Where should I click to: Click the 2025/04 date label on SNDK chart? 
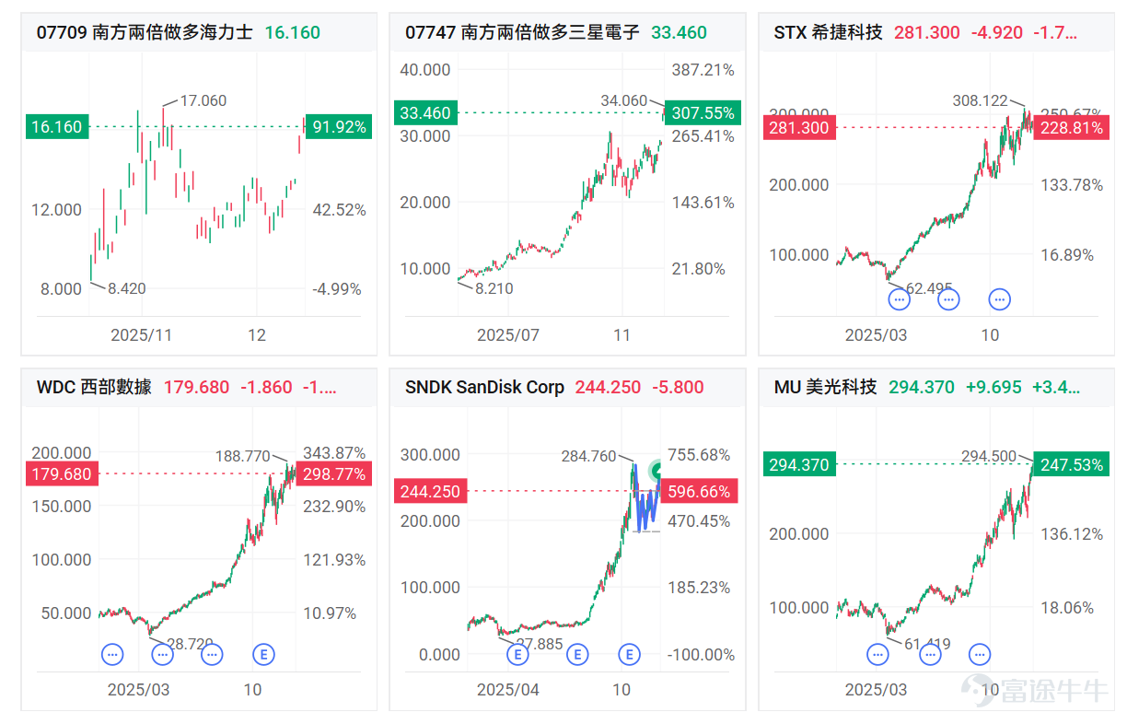click(507, 689)
